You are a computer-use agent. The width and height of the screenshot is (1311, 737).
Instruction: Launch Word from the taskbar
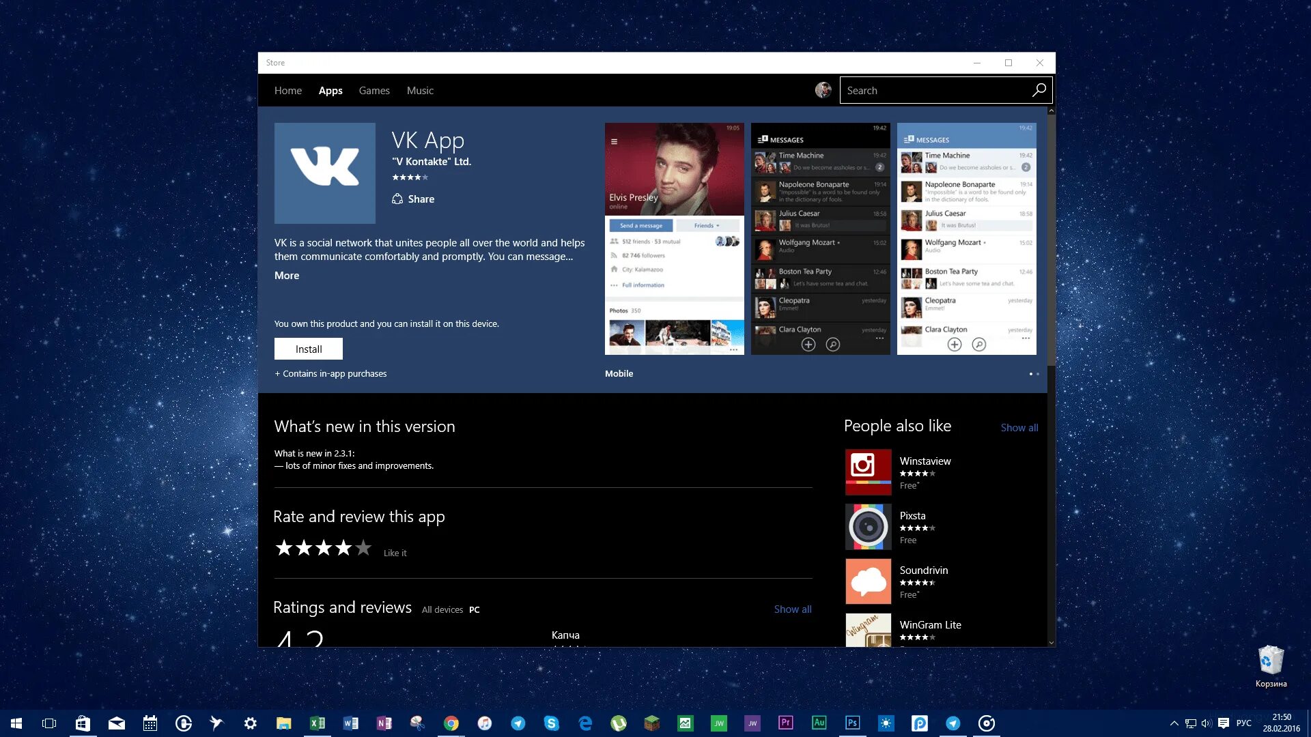click(351, 723)
